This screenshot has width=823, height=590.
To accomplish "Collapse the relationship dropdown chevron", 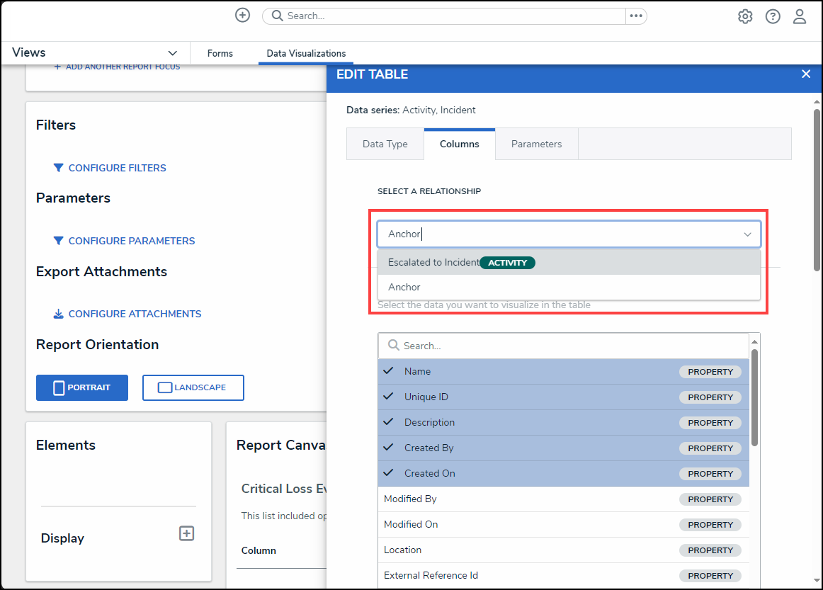I will 747,234.
